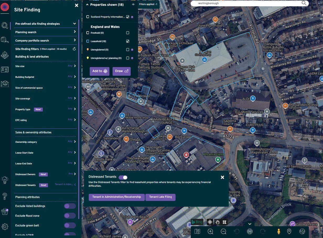The width and height of the screenshot is (323, 238).
Task: Click the Street View pegman icon
Action: (279, 231)
